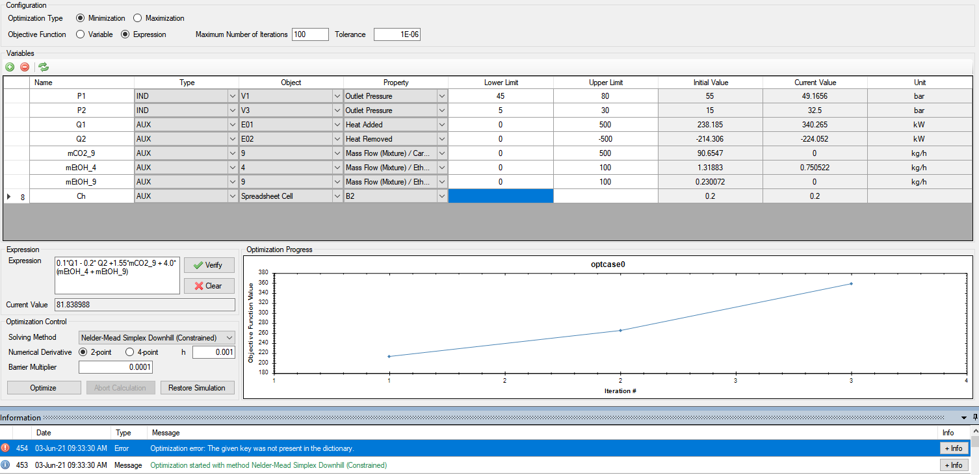Click the Optimize button
The height and width of the screenshot is (475, 979).
click(44, 387)
